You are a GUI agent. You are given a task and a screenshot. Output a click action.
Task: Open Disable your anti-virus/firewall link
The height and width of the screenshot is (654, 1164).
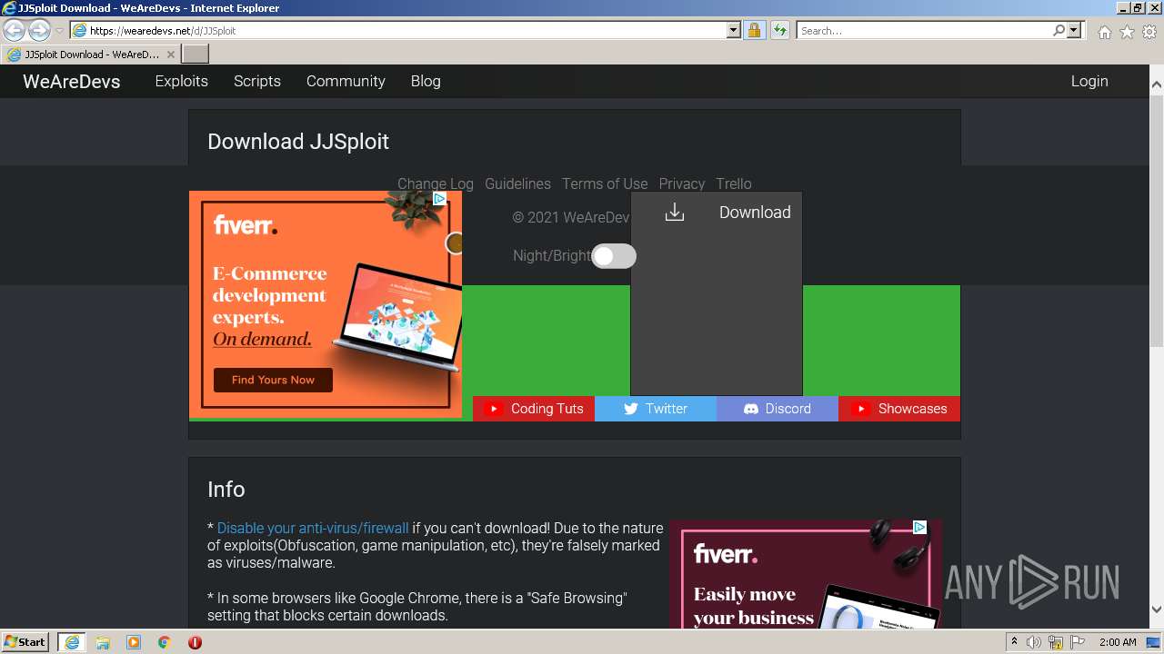pyautogui.click(x=313, y=528)
